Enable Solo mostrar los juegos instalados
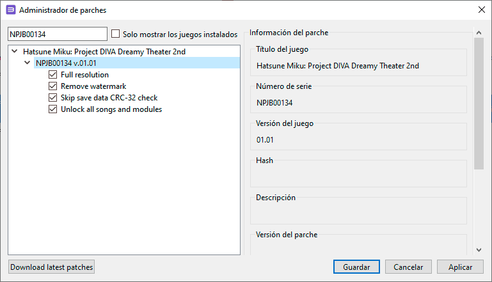This screenshot has width=492, height=282. 115,33
